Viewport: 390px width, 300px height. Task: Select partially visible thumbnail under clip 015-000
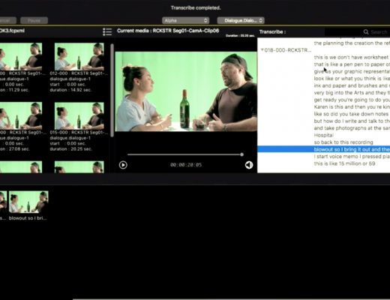tap(79, 167)
